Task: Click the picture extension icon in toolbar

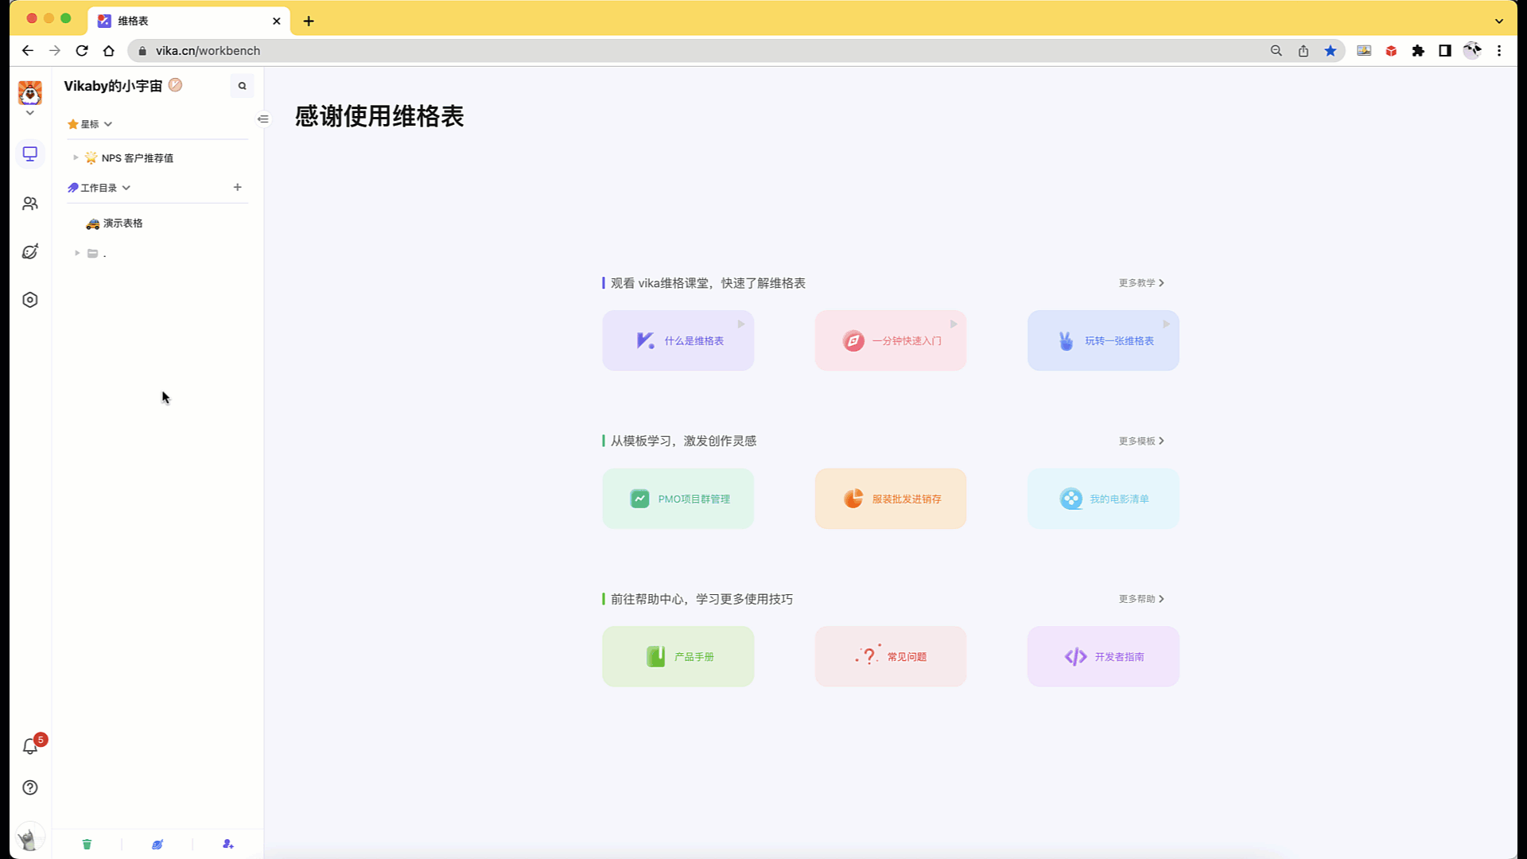Action: click(1364, 50)
